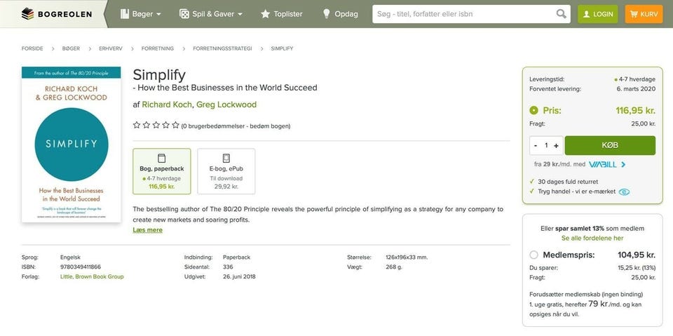
Task: Select the Pris radio button
Action: point(534,110)
